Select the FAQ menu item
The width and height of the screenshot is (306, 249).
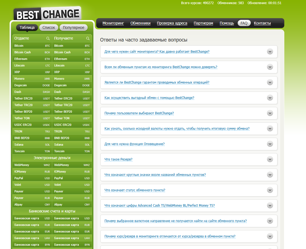pyautogui.click(x=244, y=23)
